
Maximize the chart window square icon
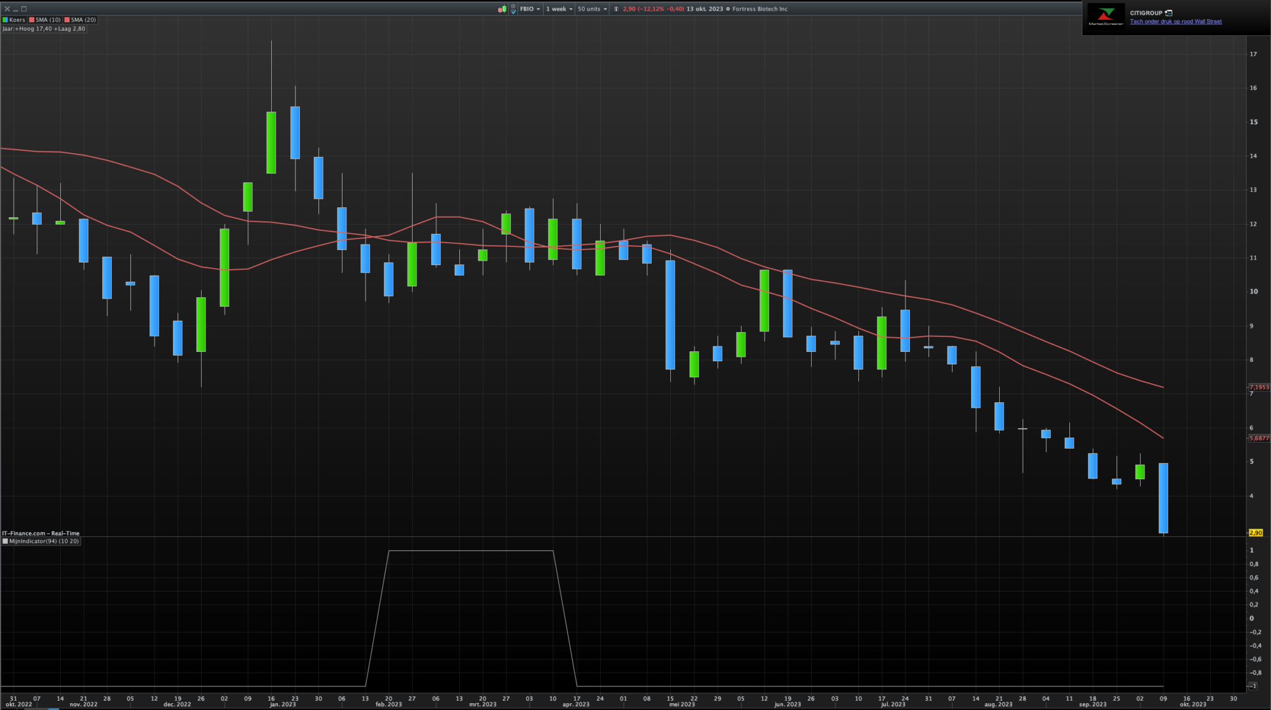pos(24,9)
